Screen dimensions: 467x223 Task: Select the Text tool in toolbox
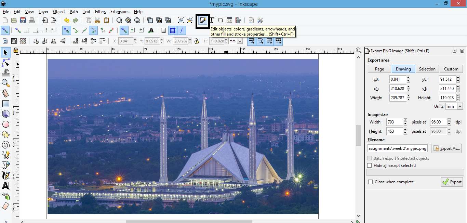click(5, 186)
